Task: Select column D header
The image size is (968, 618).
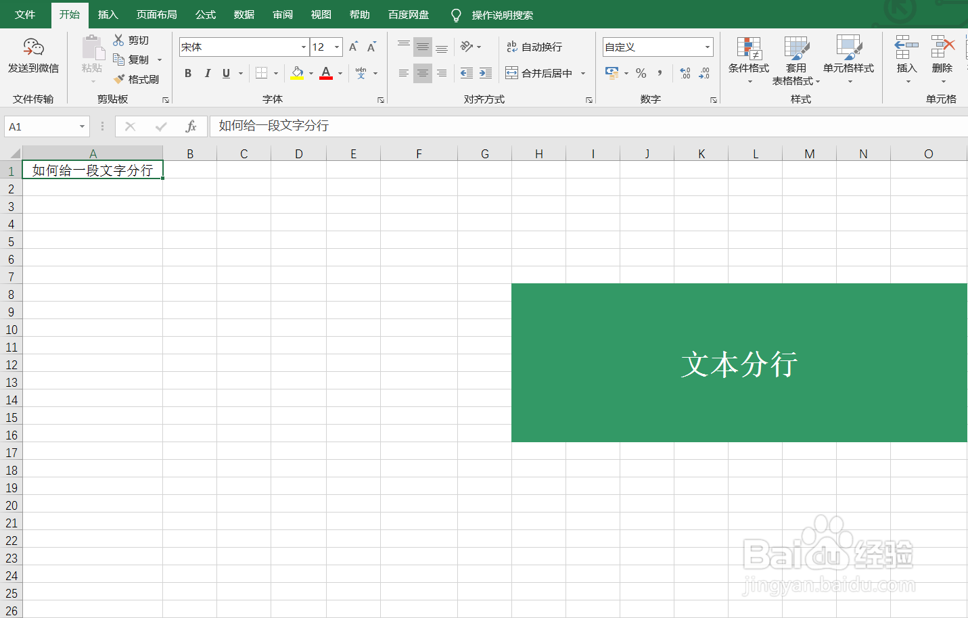Action: pos(298,153)
